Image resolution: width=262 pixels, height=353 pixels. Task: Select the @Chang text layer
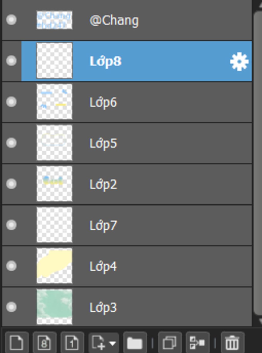(x=154, y=20)
